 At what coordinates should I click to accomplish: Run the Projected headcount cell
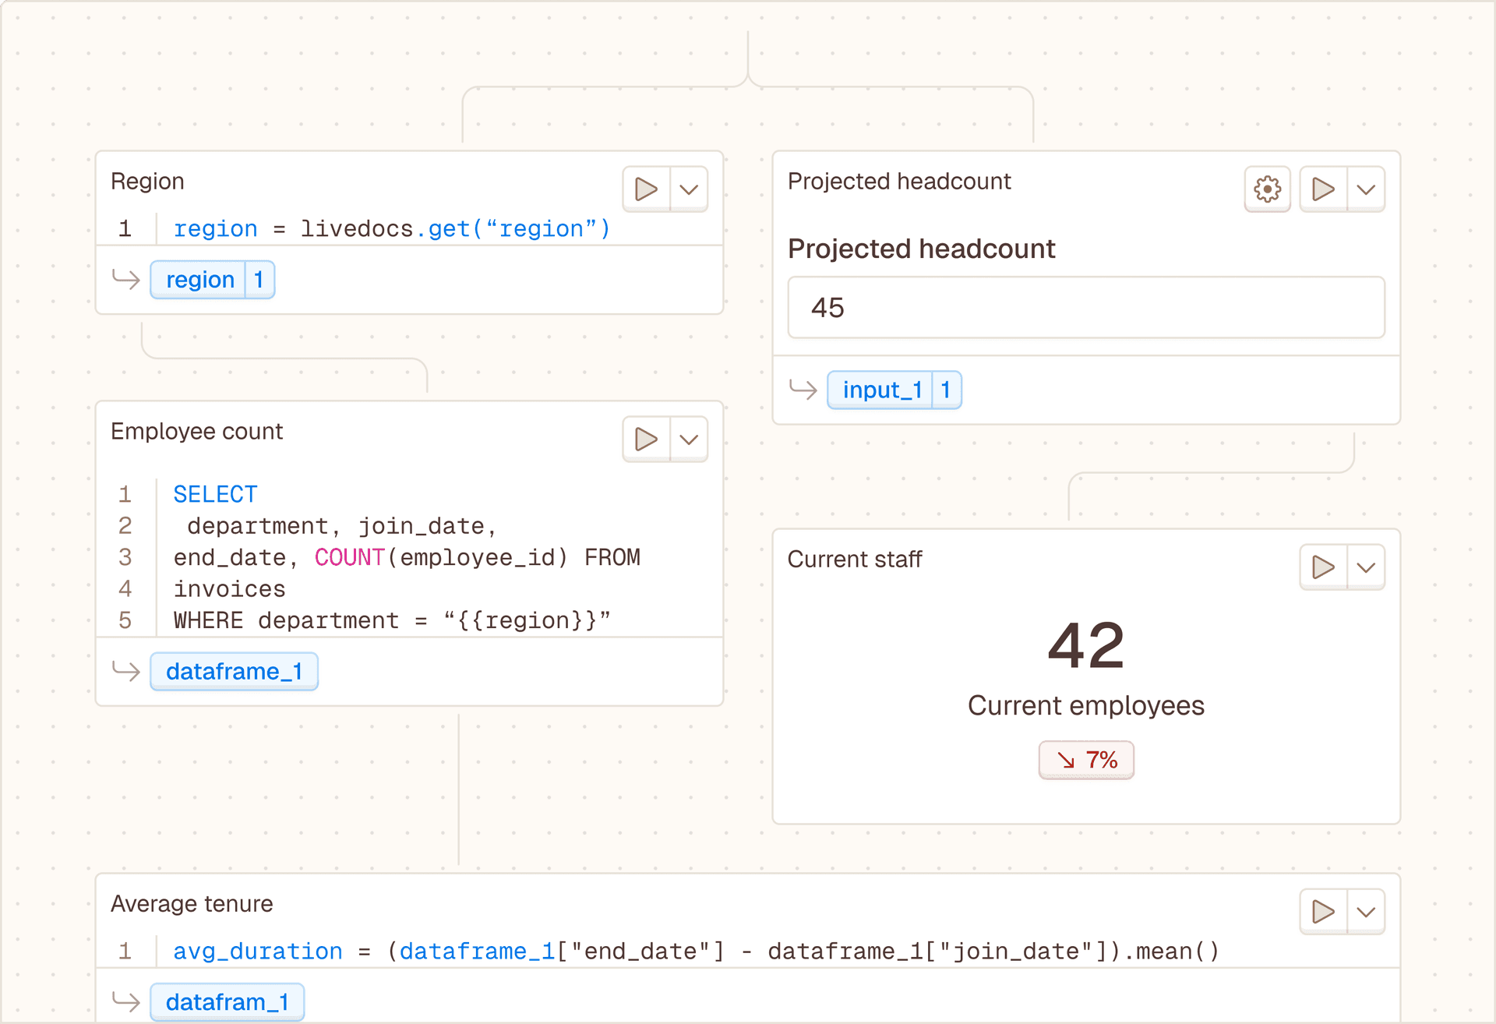point(1323,189)
